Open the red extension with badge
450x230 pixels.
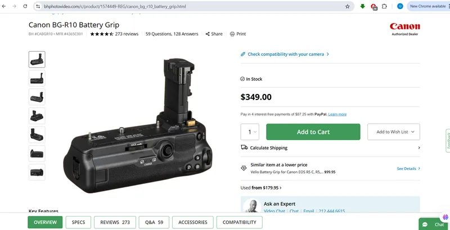373,7
